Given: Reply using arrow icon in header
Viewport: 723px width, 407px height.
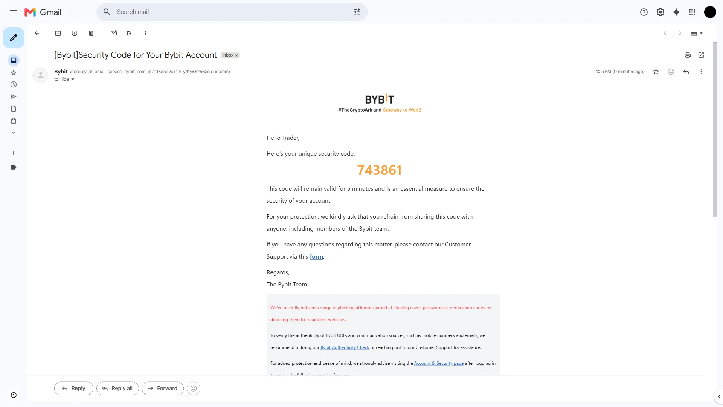Looking at the screenshot, I should point(686,72).
